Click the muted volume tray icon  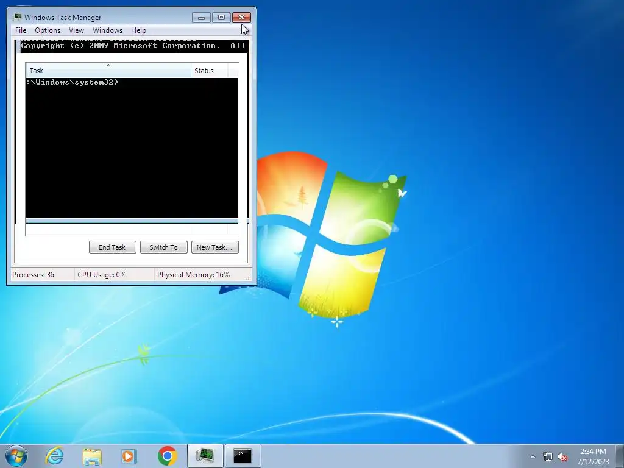click(562, 457)
